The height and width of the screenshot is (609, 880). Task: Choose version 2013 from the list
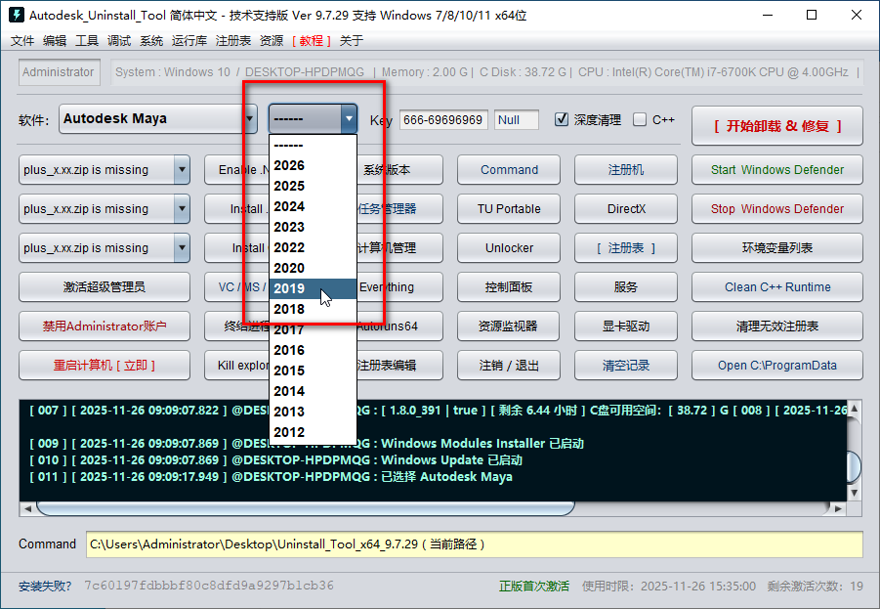313,412
